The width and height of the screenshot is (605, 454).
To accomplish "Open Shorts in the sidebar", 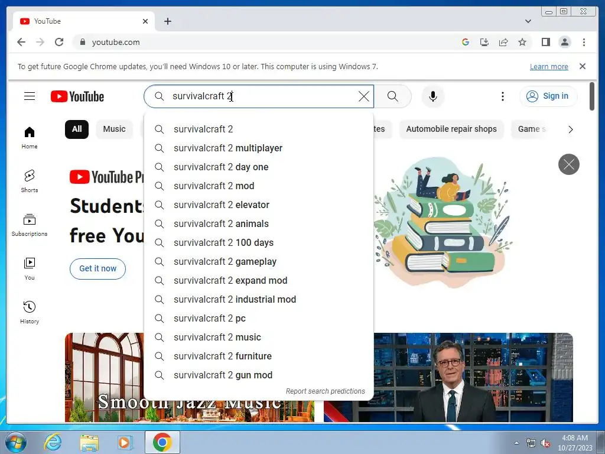I will 30,181.
